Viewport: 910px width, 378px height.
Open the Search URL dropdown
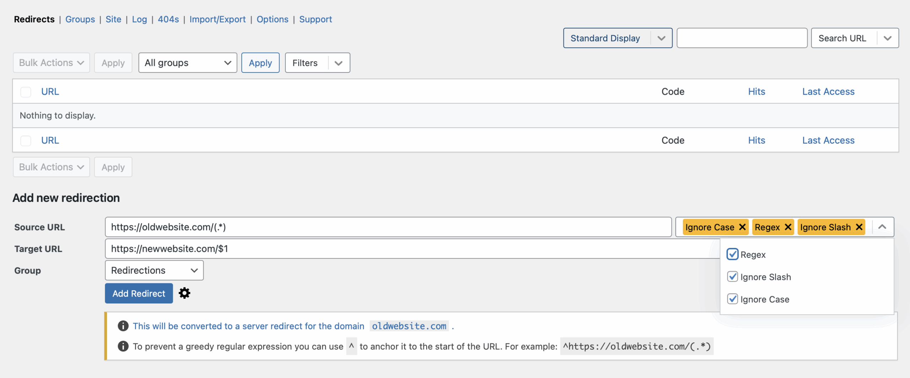tap(855, 38)
